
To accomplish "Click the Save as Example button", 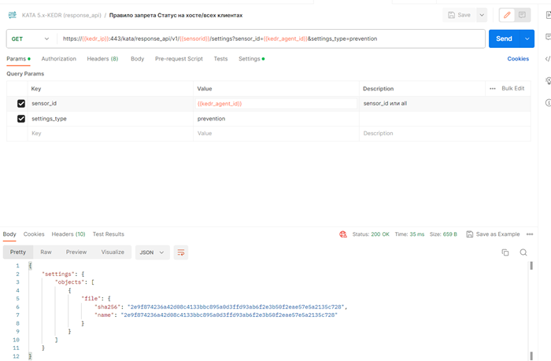I will (493, 234).
